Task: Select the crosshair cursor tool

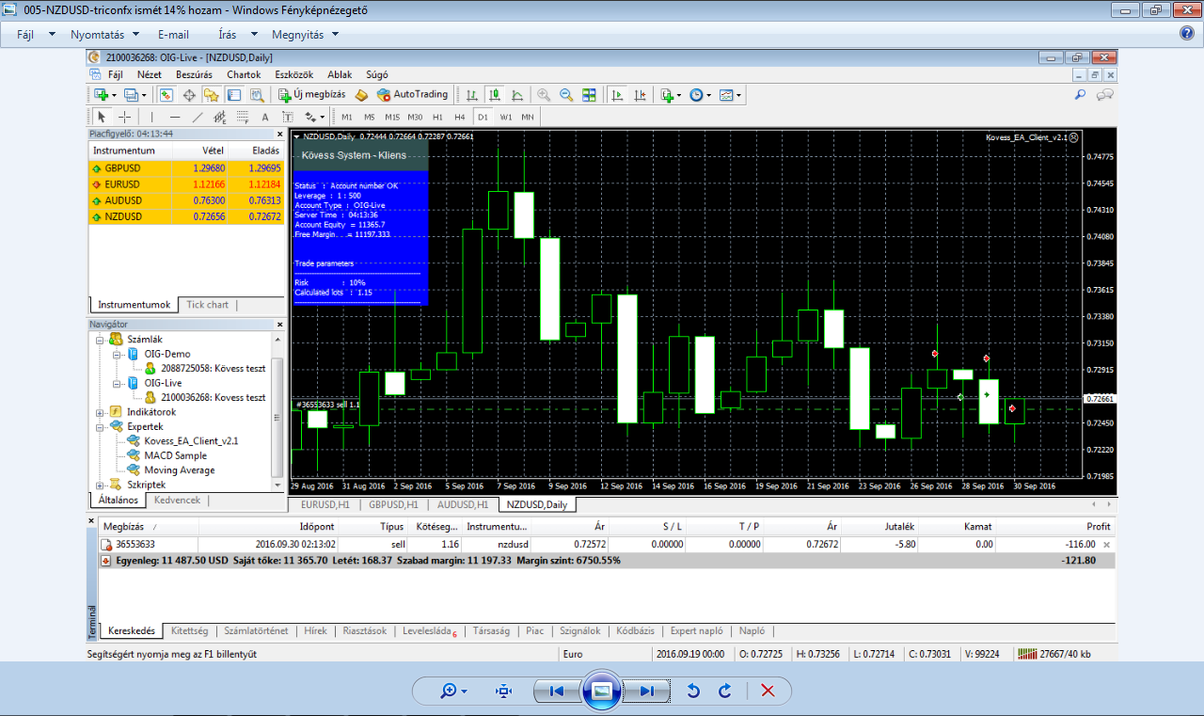Action: pos(124,117)
